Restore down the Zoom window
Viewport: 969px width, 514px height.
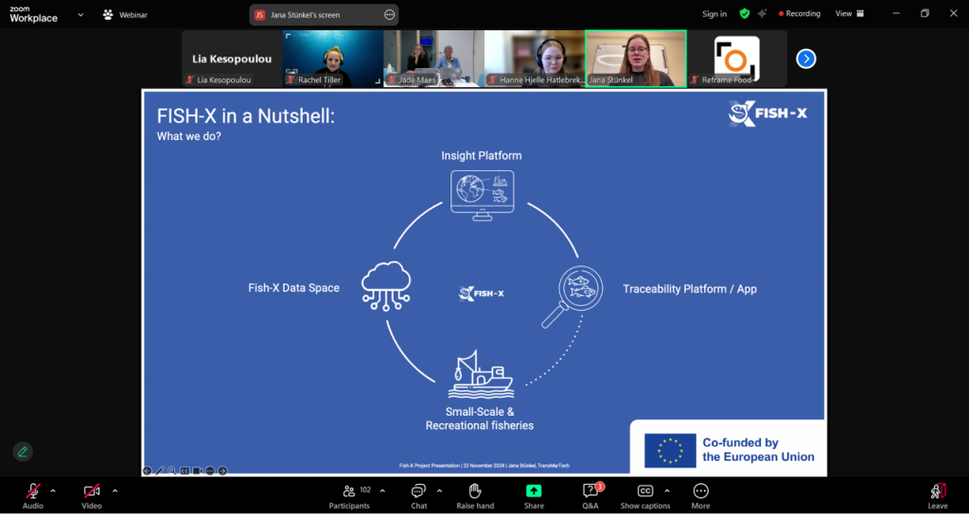pos(925,13)
